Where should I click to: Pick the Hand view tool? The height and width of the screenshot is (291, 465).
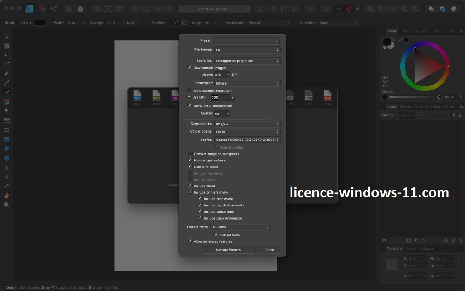click(6, 196)
